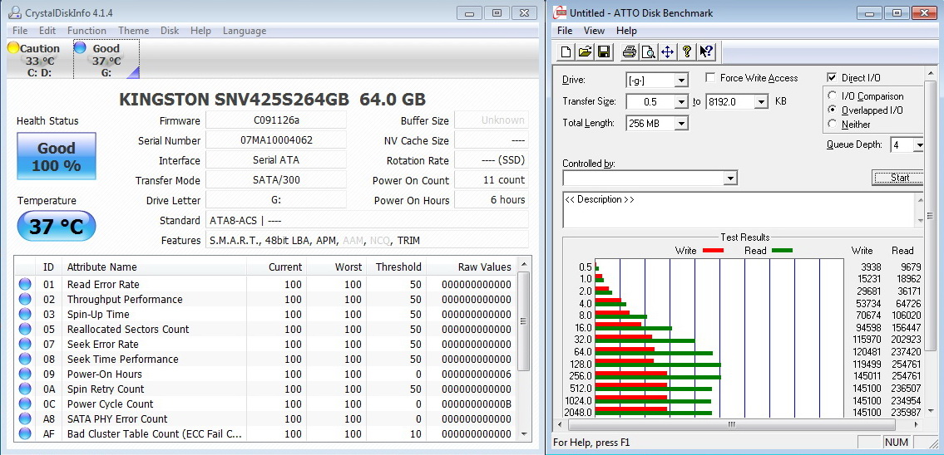This screenshot has height=455, width=944.
Task: Select the I/O Comparison radio button
Action: pyautogui.click(x=833, y=96)
